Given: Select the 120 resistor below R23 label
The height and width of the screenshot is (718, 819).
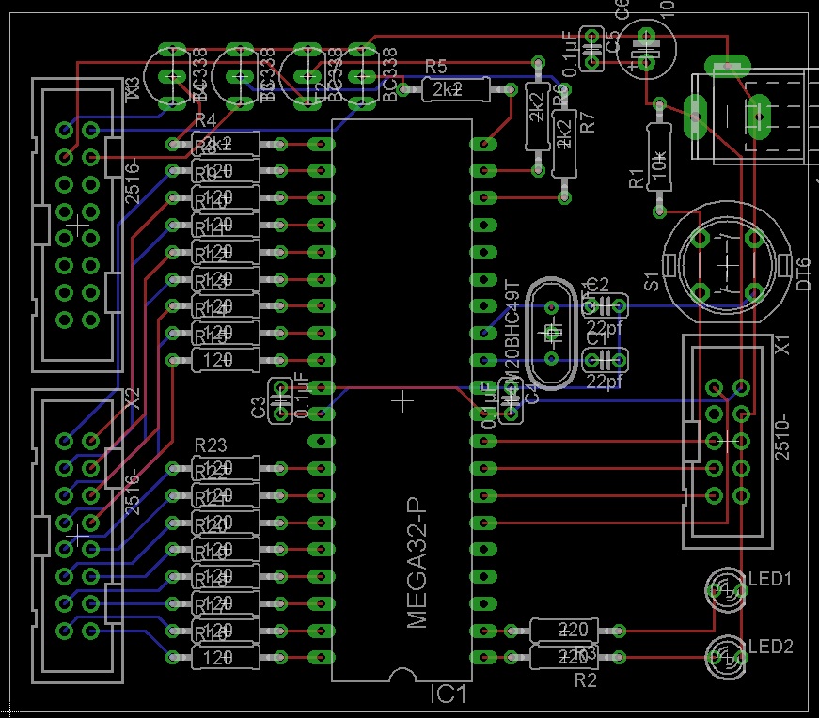Looking at the screenshot, I should 226,468.
